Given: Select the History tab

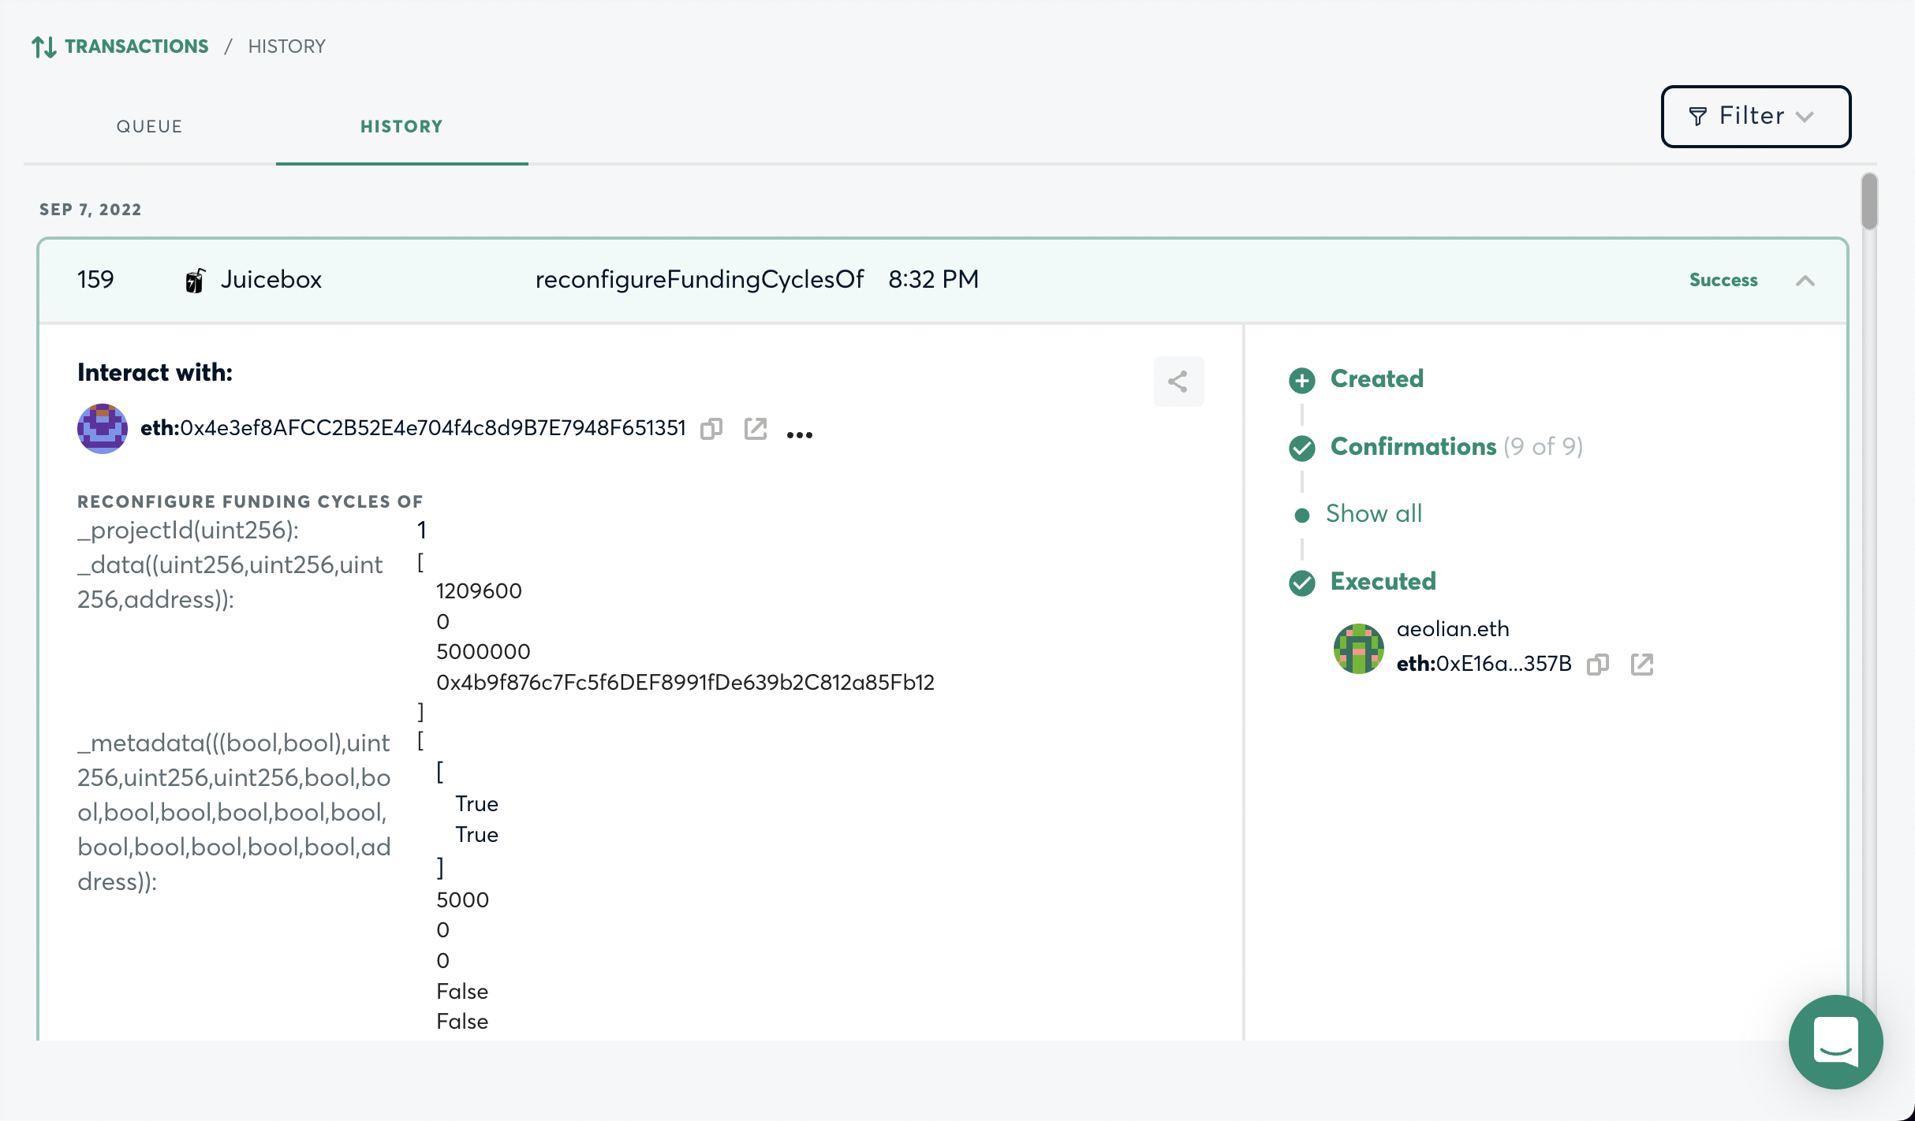Looking at the screenshot, I should pyautogui.click(x=401, y=126).
